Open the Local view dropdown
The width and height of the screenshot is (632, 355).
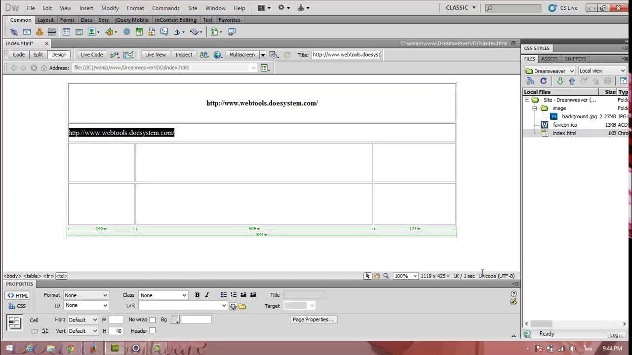pyautogui.click(x=602, y=71)
